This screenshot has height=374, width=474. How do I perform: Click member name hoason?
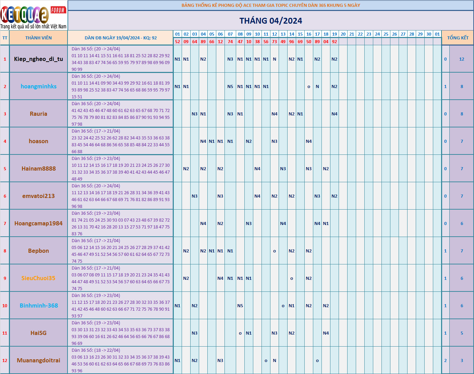38,141
